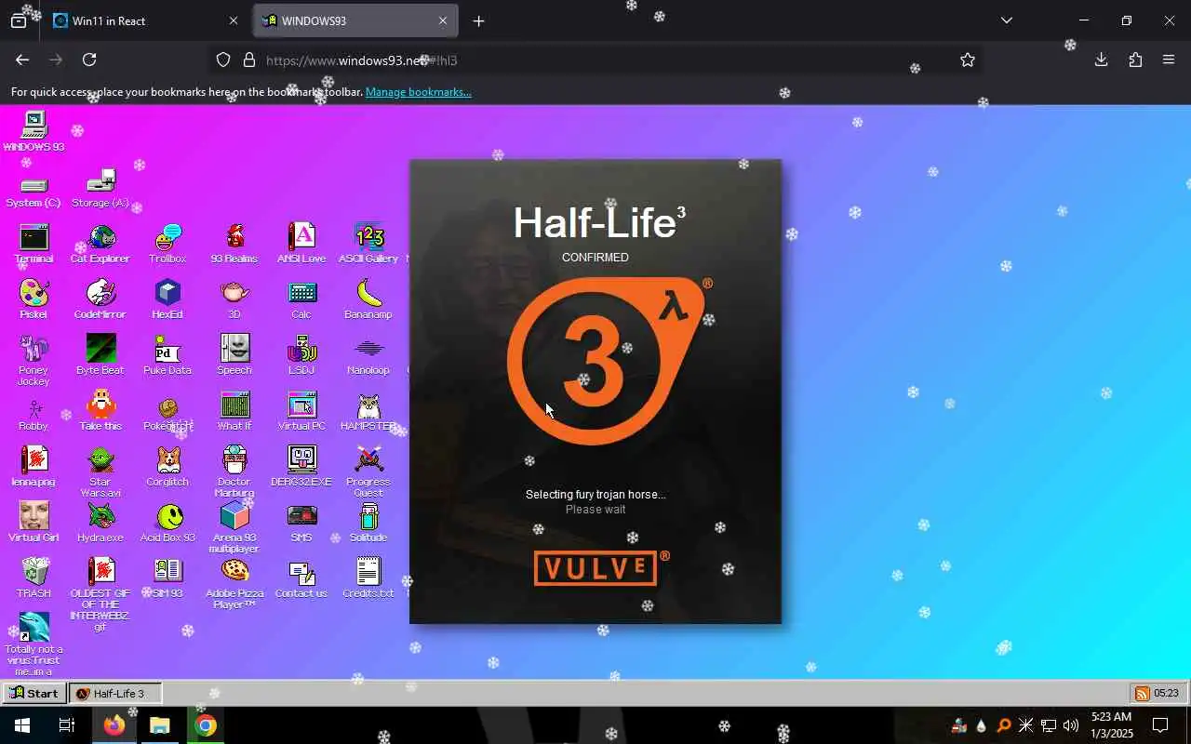Screen dimensions: 1191x744
Task: Open Poney Jockey icon
Action: click(33, 362)
